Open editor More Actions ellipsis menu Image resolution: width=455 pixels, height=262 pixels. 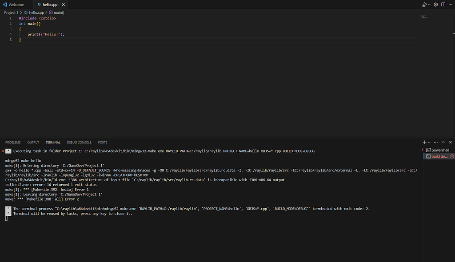[x=451, y=4]
